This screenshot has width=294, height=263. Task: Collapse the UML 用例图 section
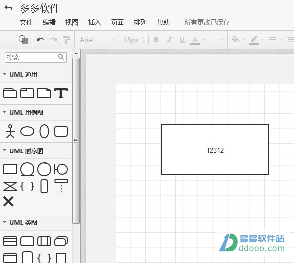pos(36,112)
